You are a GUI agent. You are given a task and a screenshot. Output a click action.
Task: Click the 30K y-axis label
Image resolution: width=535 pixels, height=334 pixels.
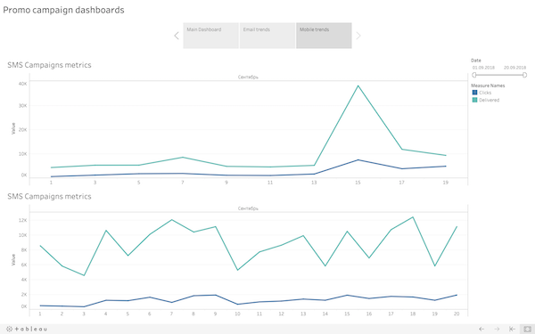tap(23, 106)
